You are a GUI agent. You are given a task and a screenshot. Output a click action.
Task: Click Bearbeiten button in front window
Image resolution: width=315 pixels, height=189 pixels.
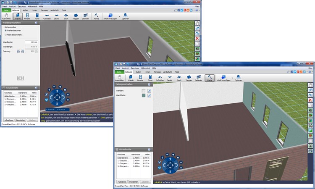click(x=134, y=181)
